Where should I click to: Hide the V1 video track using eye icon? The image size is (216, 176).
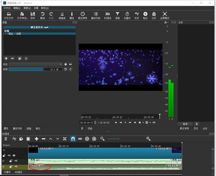(14, 156)
